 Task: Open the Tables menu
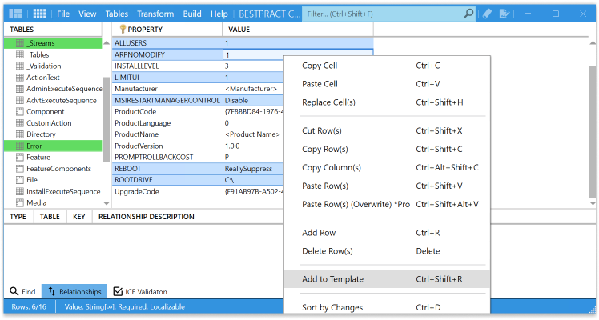pos(116,14)
